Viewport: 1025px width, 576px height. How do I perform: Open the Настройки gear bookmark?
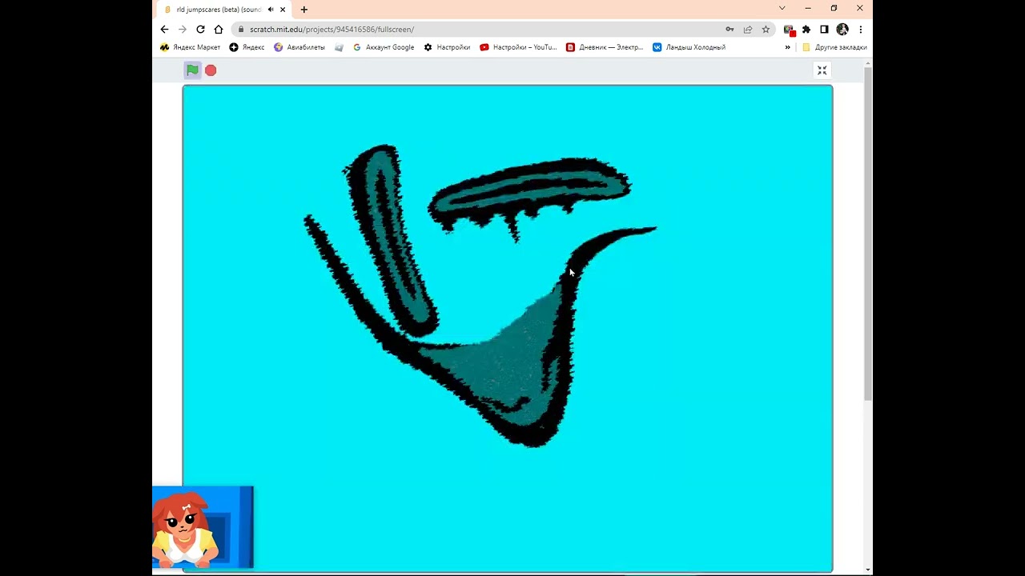(447, 47)
